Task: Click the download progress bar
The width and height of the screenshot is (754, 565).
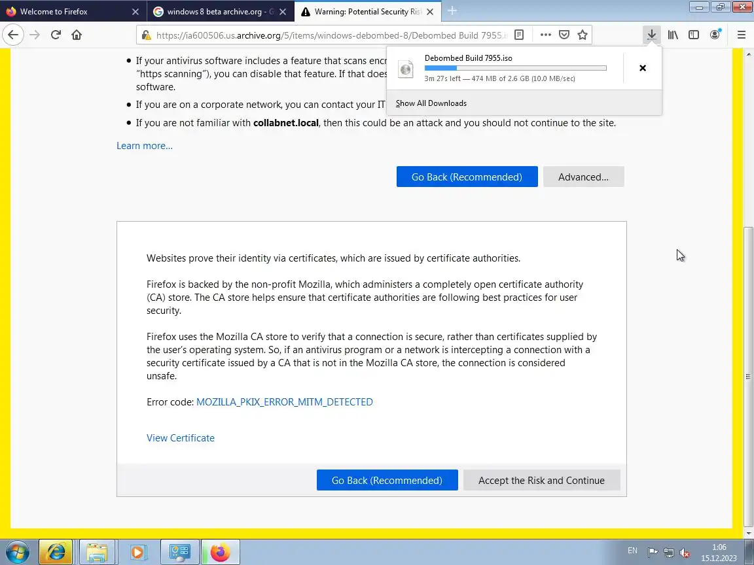Action: point(516,68)
